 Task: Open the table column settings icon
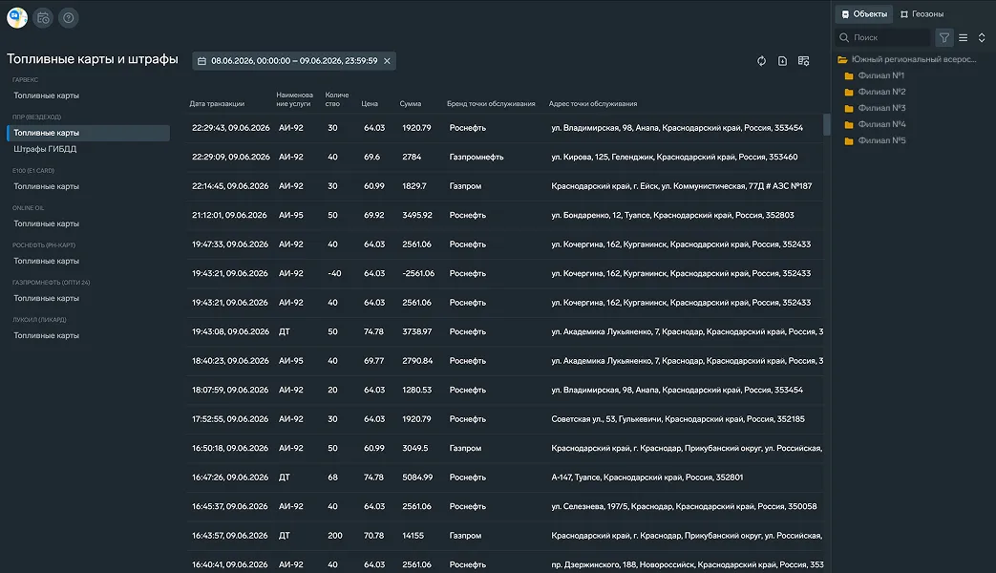click(803, 61)
